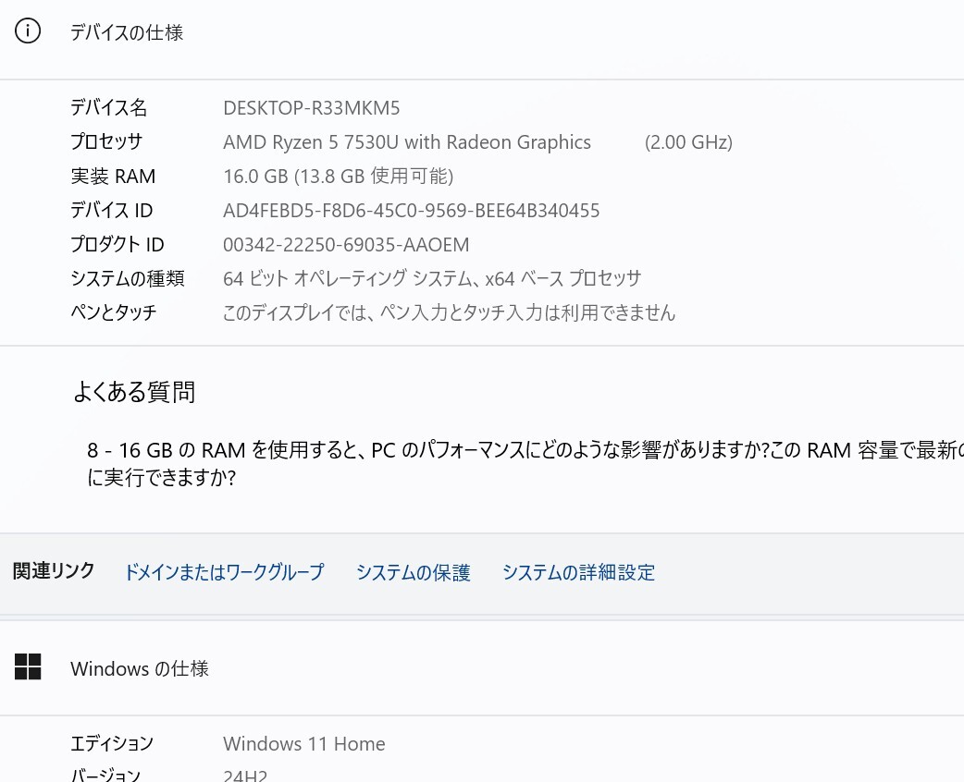
Task: Click the デバイス ID label
Action: (111, 211)
